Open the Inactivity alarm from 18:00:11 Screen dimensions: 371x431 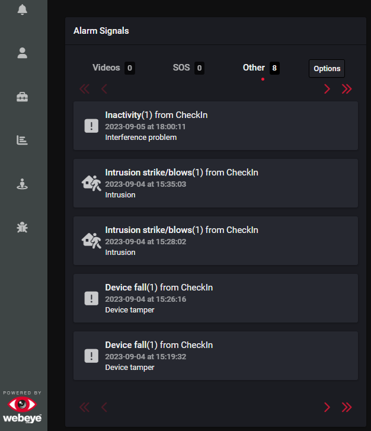click(215, 126)
